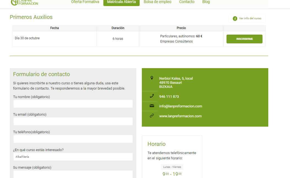Screen dimensions: 290x178
Task: Open Ver info del curso
Action: [247, 18]
